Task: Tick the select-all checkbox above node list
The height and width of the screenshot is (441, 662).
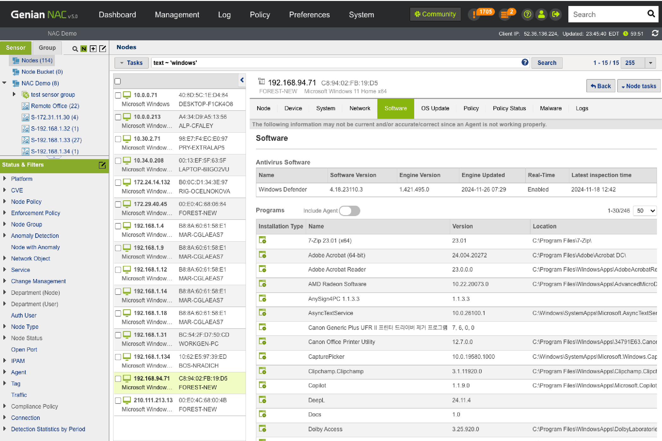Action: coord(118,81)
